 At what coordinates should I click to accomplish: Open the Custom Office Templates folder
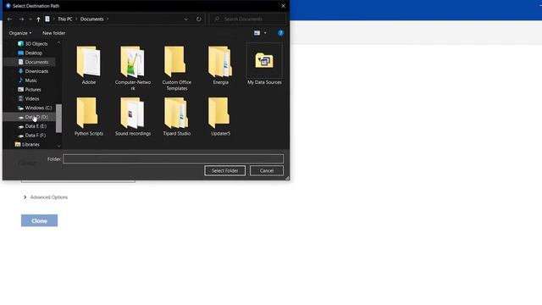pos(177,68)
